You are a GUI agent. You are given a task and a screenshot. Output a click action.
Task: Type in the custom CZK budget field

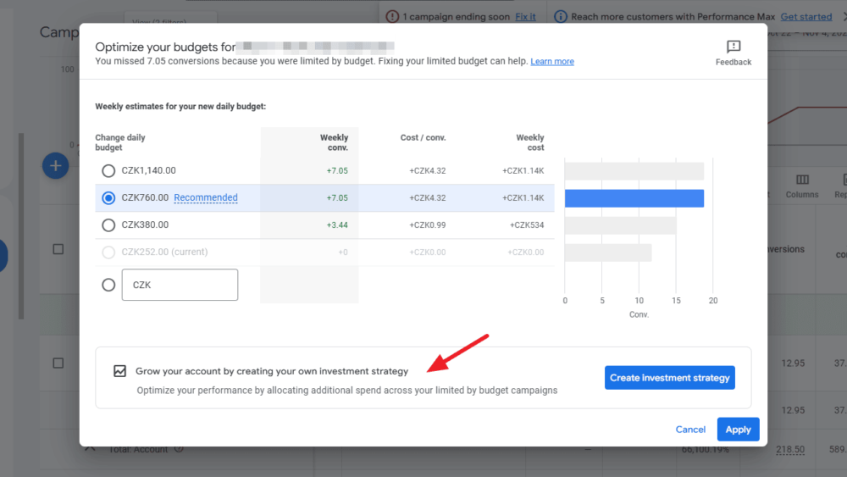click(180, 286)
